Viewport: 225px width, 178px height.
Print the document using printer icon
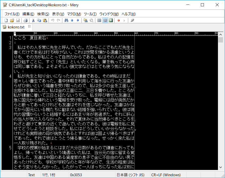point(26,20)
